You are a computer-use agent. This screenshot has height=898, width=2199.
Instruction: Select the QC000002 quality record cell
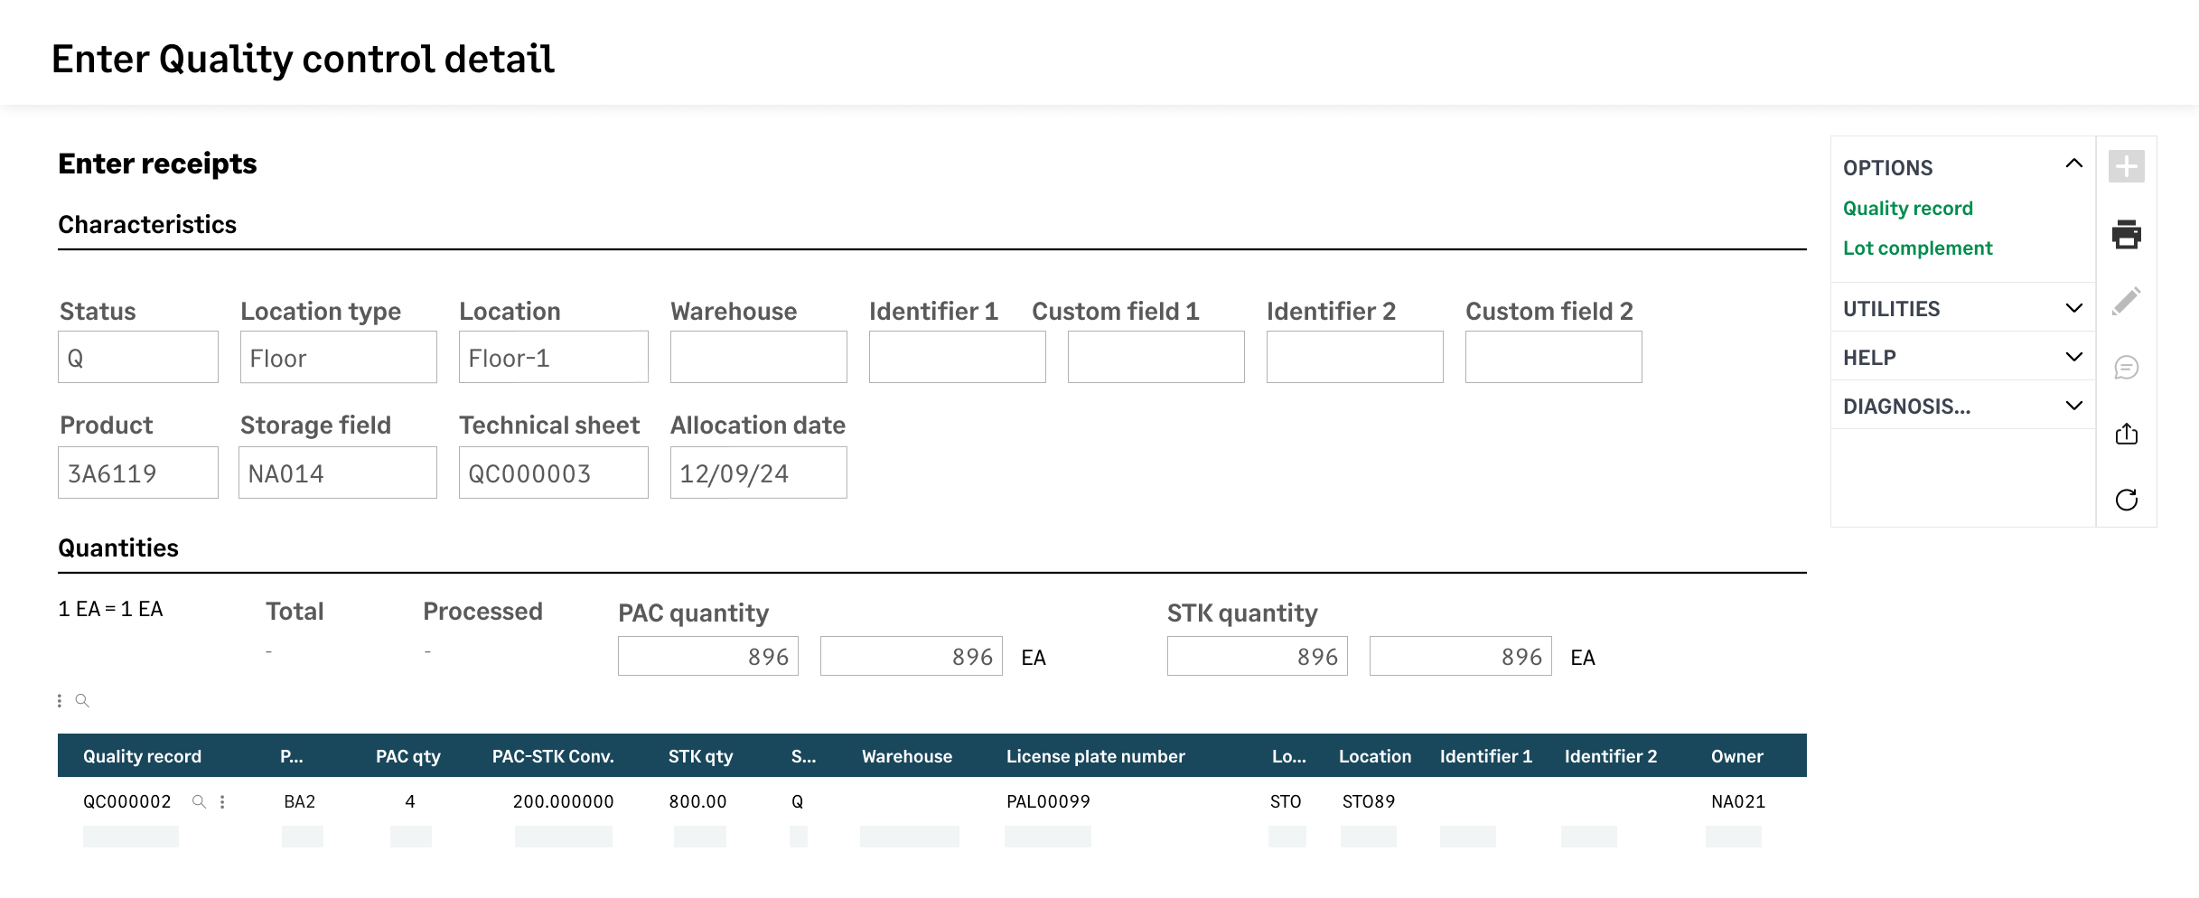coord(127,801)
